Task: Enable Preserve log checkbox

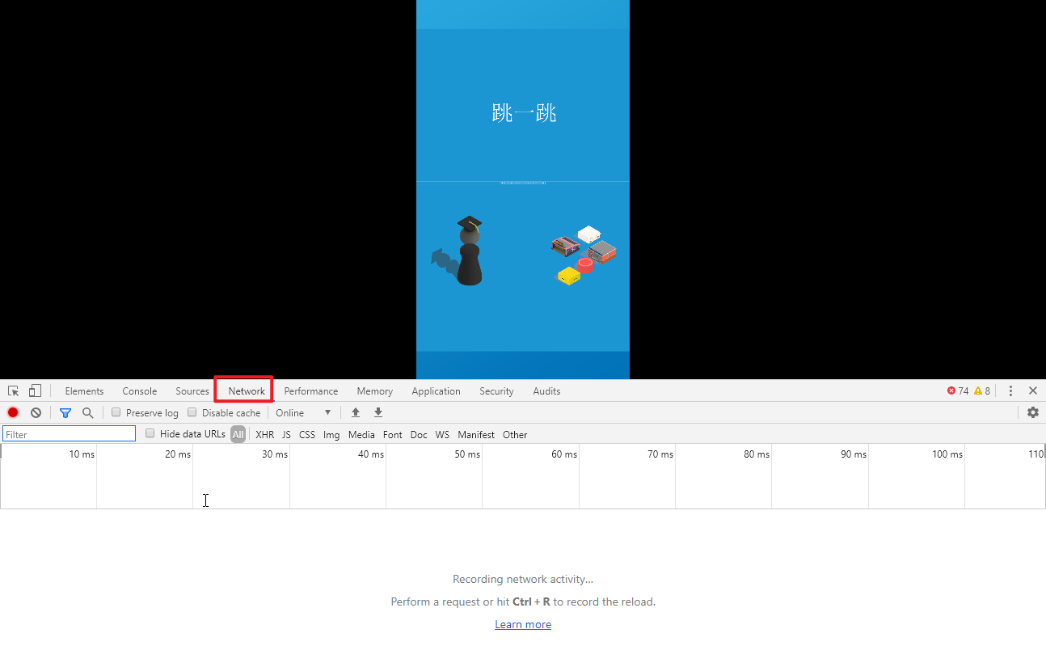Action: (116, 412)
